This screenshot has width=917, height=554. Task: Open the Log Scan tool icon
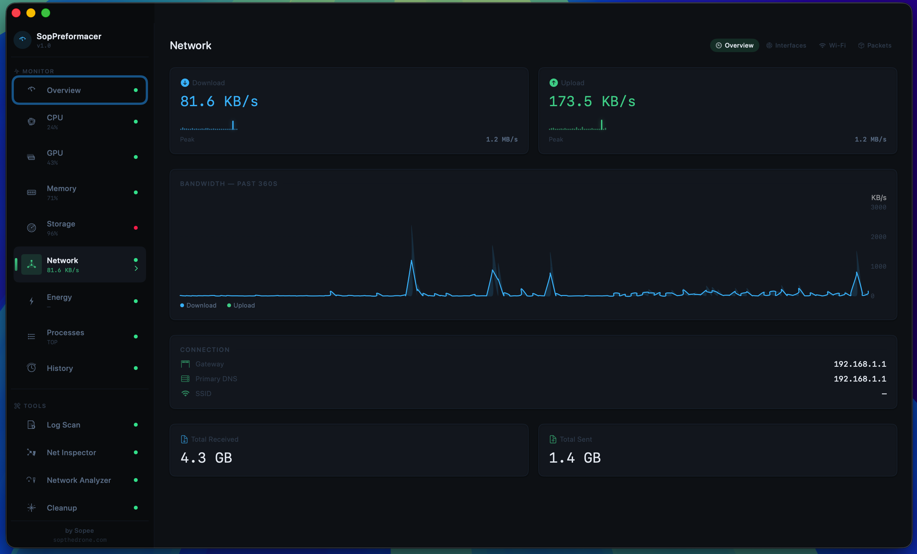[x=31, y=425]
